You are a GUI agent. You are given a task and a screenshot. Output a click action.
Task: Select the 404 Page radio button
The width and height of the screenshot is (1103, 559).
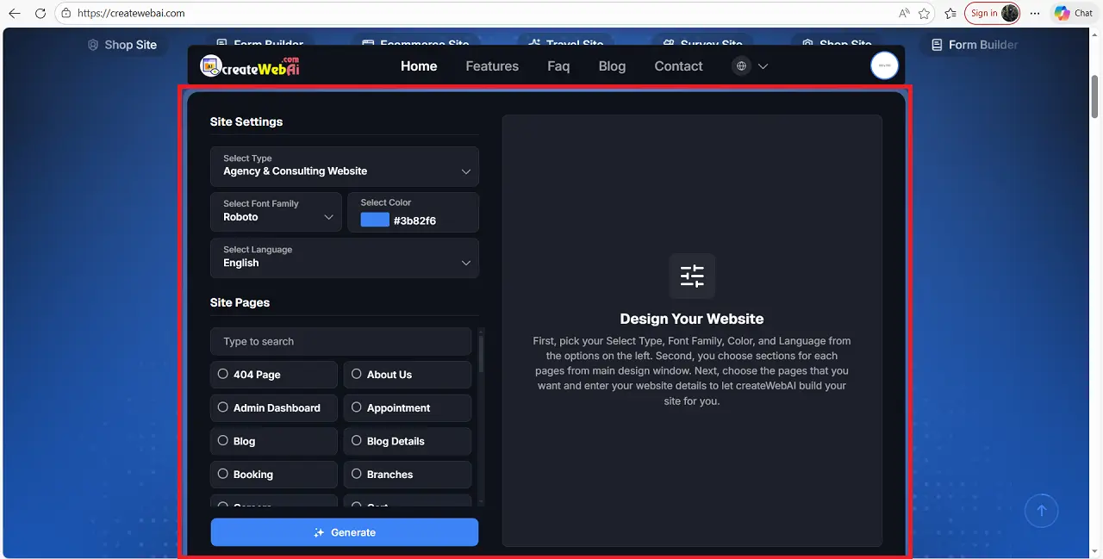223,374
